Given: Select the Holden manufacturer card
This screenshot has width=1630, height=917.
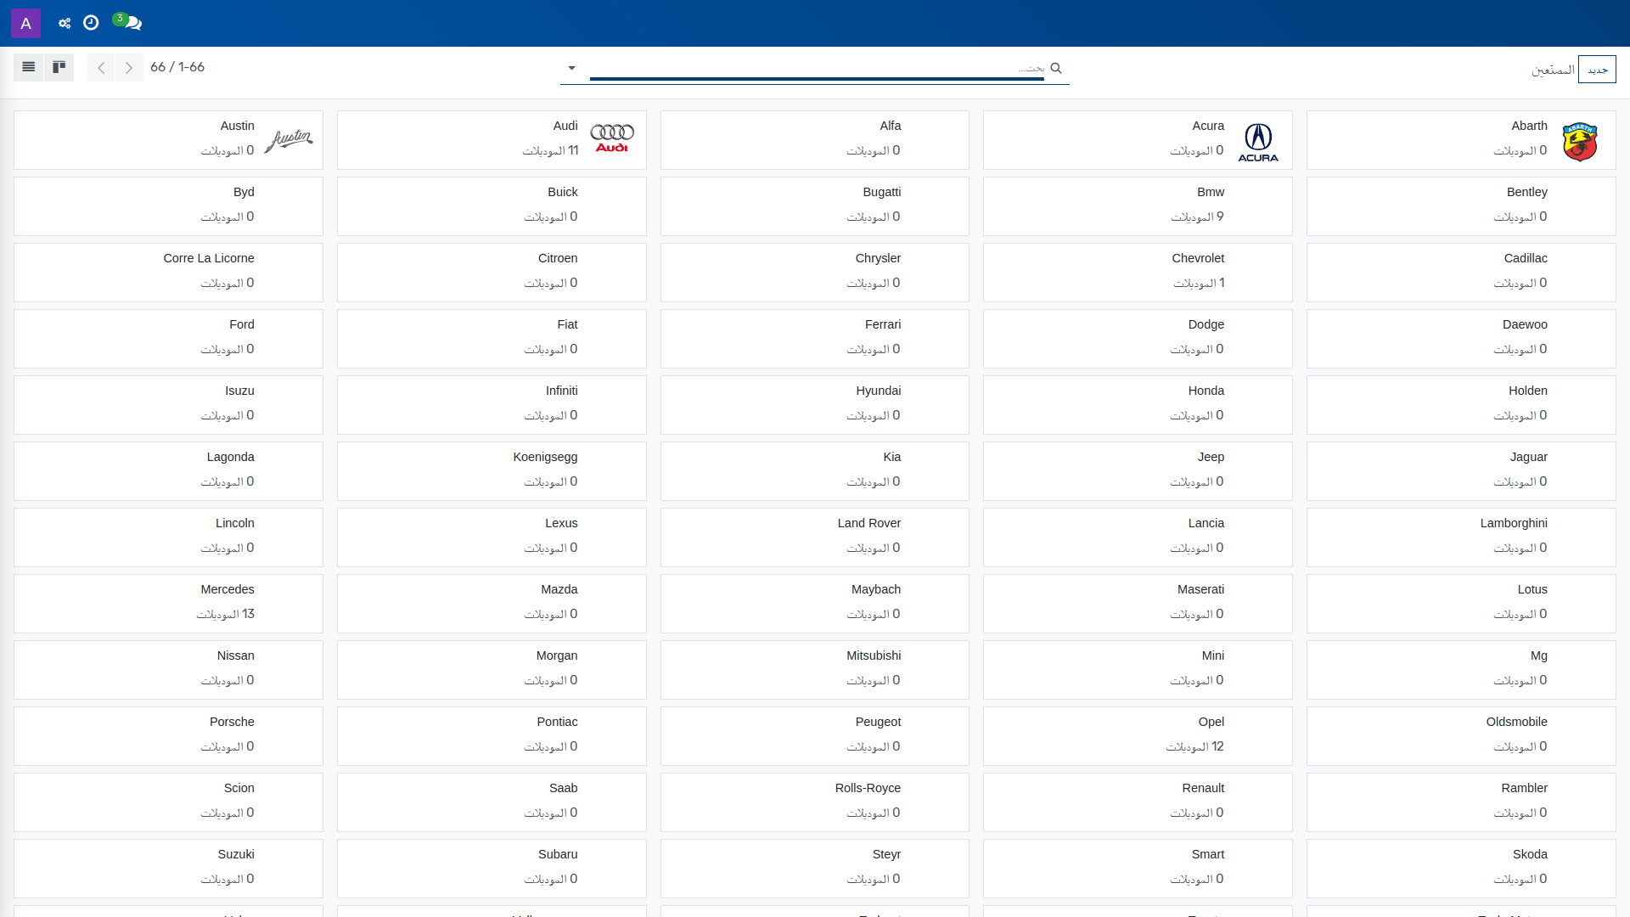Looking at the screenshot, I should point(1461,405).
